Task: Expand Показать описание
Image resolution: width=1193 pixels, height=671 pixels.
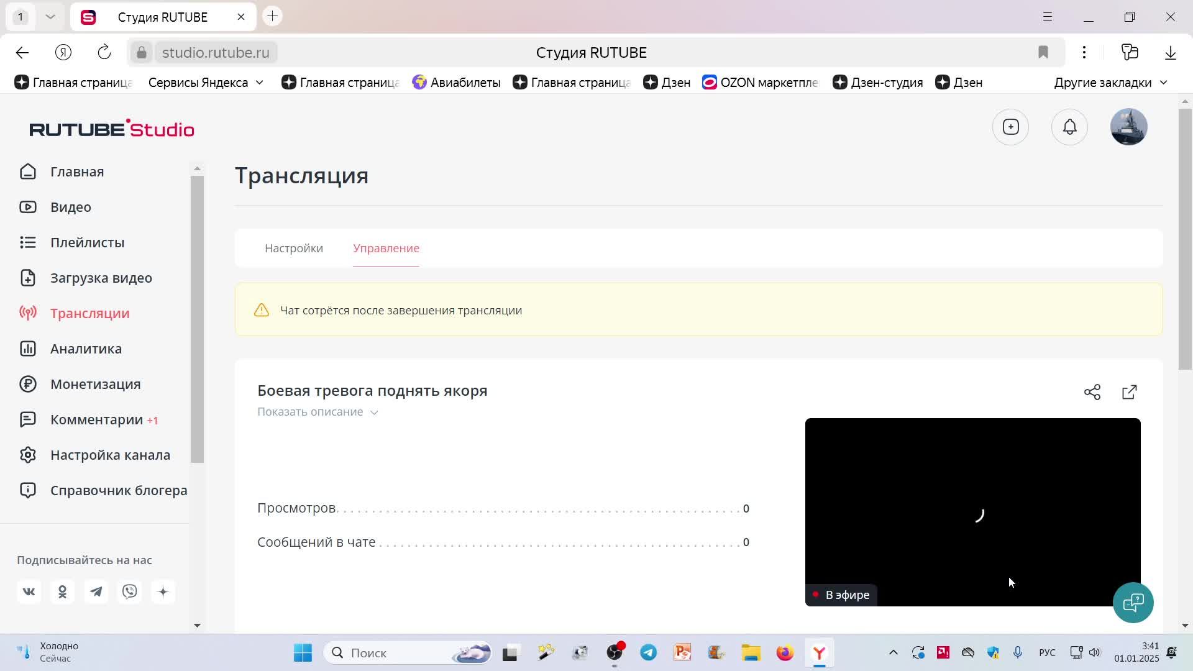Action: pyautogui.click(x=318, y=412)
